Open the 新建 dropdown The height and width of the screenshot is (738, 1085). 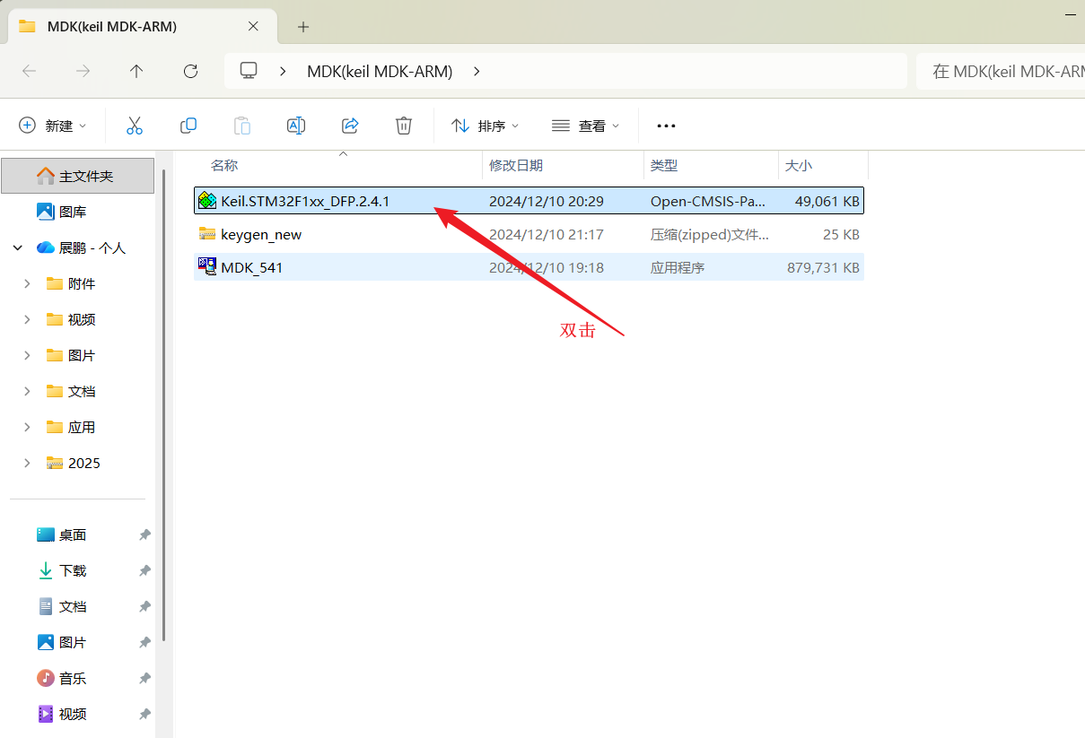tap(53, 126)
